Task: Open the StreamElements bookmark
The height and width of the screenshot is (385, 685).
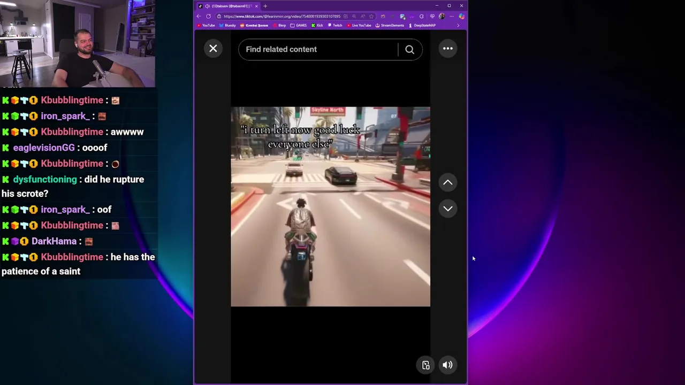Action: point(390,25)
